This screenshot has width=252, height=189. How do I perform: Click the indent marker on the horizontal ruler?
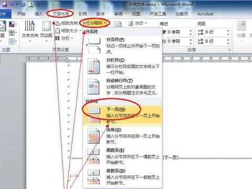(x=67, y=59)
